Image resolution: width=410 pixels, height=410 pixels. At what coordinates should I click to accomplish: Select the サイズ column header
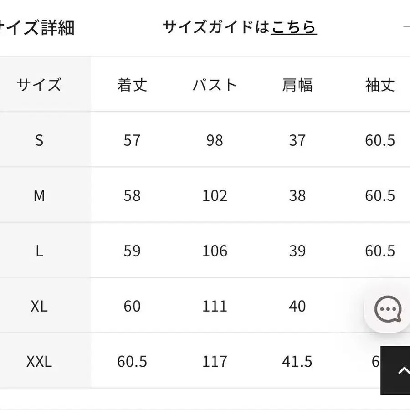pos(39,85)
